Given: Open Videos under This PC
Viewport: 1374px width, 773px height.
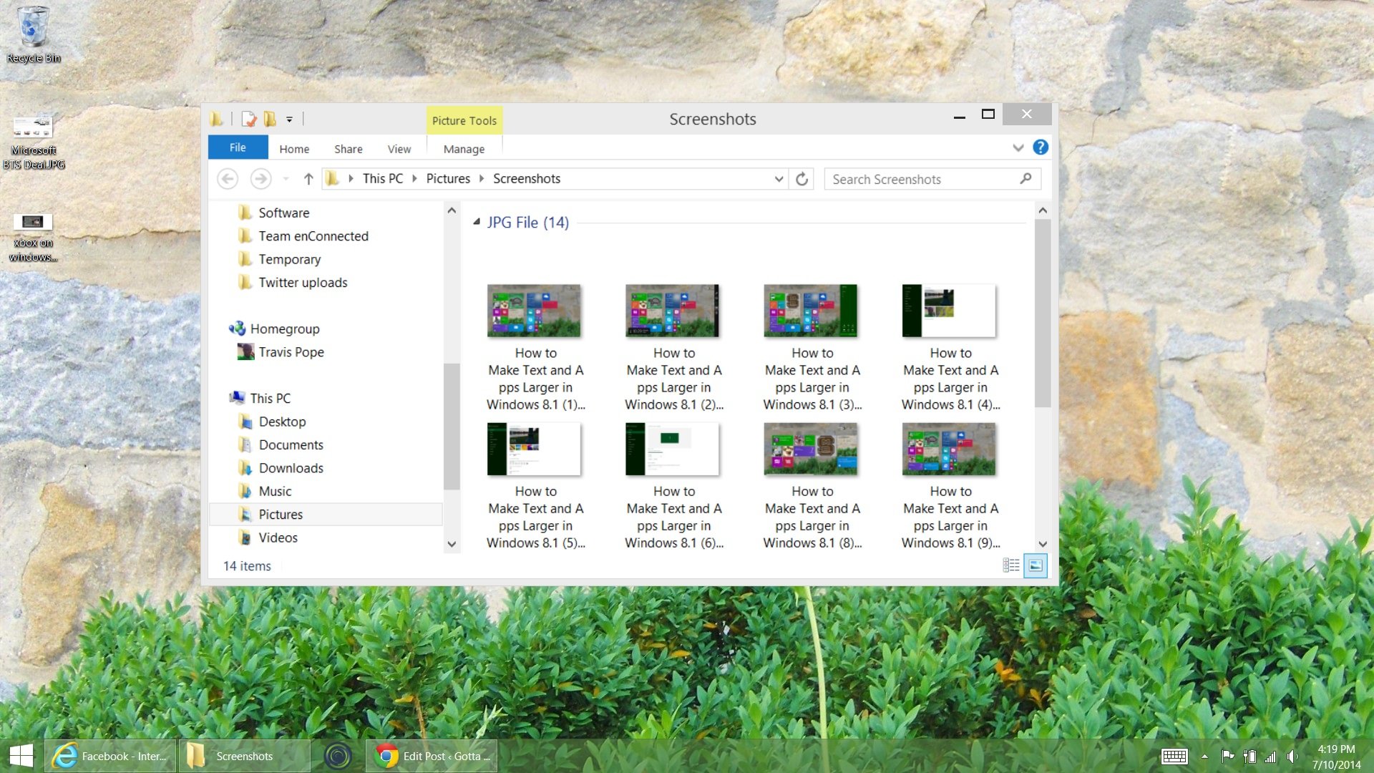Looking at the screenshot, I should pos(278,538).
